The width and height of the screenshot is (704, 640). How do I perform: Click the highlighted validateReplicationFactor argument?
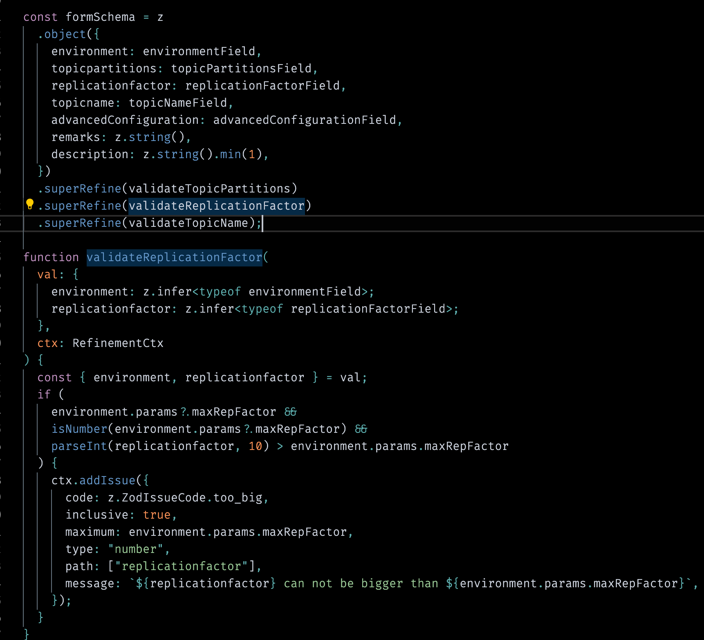coord(216,206)
